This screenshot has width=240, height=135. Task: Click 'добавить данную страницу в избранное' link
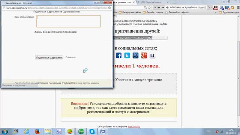pos(120,105)
